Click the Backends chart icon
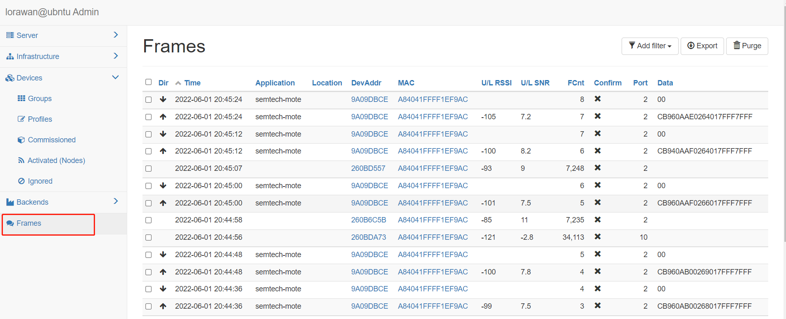The image size is (786, 319). coord(10,202)
